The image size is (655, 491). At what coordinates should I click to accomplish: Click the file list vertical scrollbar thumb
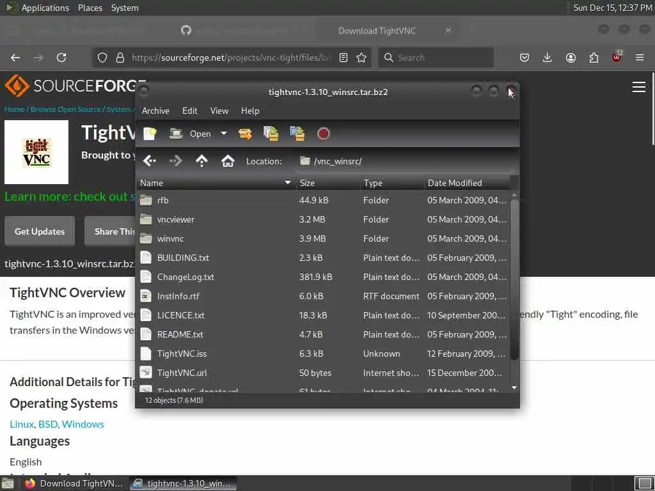coord(514,279)
